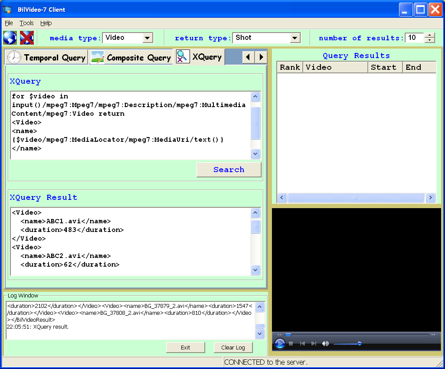Viewport: 445px width, 369px height.
Task: Open the return type dropdown
Action: click(295, 38)
